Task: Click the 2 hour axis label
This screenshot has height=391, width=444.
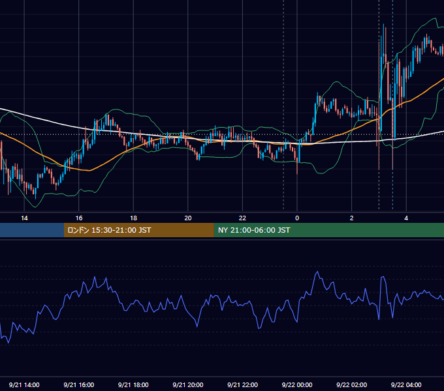Action: click(351, 218)
